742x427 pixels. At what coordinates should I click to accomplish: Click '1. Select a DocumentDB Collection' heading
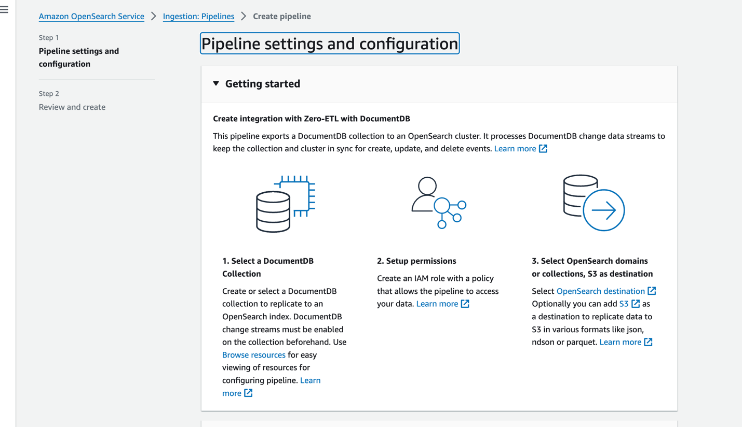(x=268, y=267)
